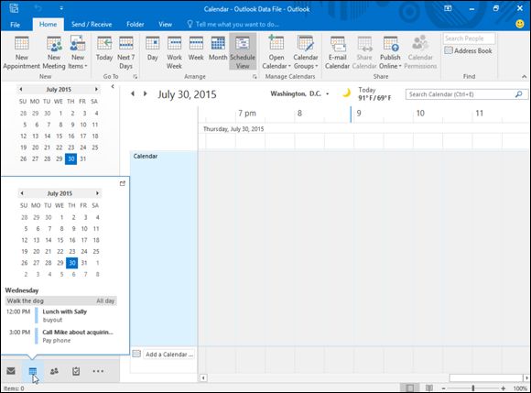Zoom in with plus button

coord(504,388)
